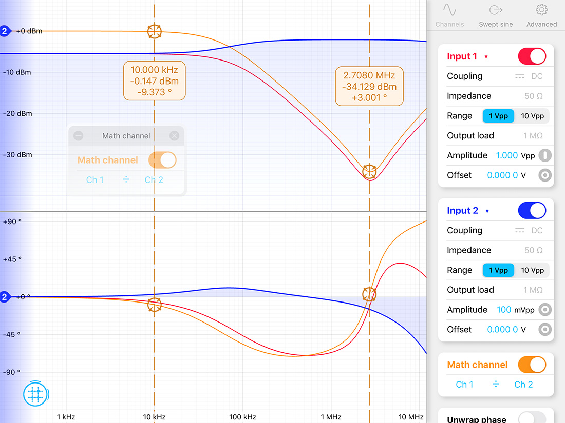Switch to Swept sine tab

[496, 15]
